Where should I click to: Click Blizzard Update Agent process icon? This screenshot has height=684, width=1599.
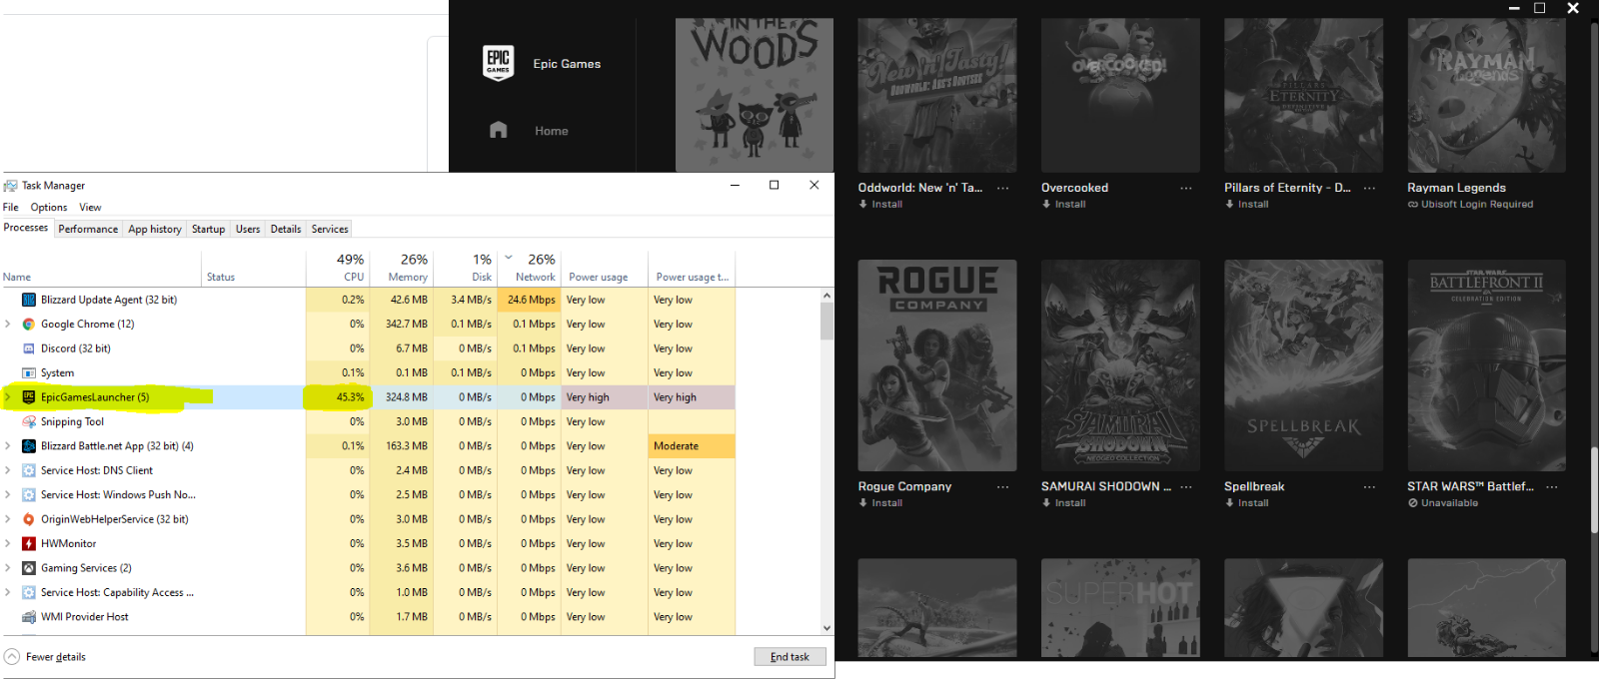pyautogui.click(x=29, y=300)
